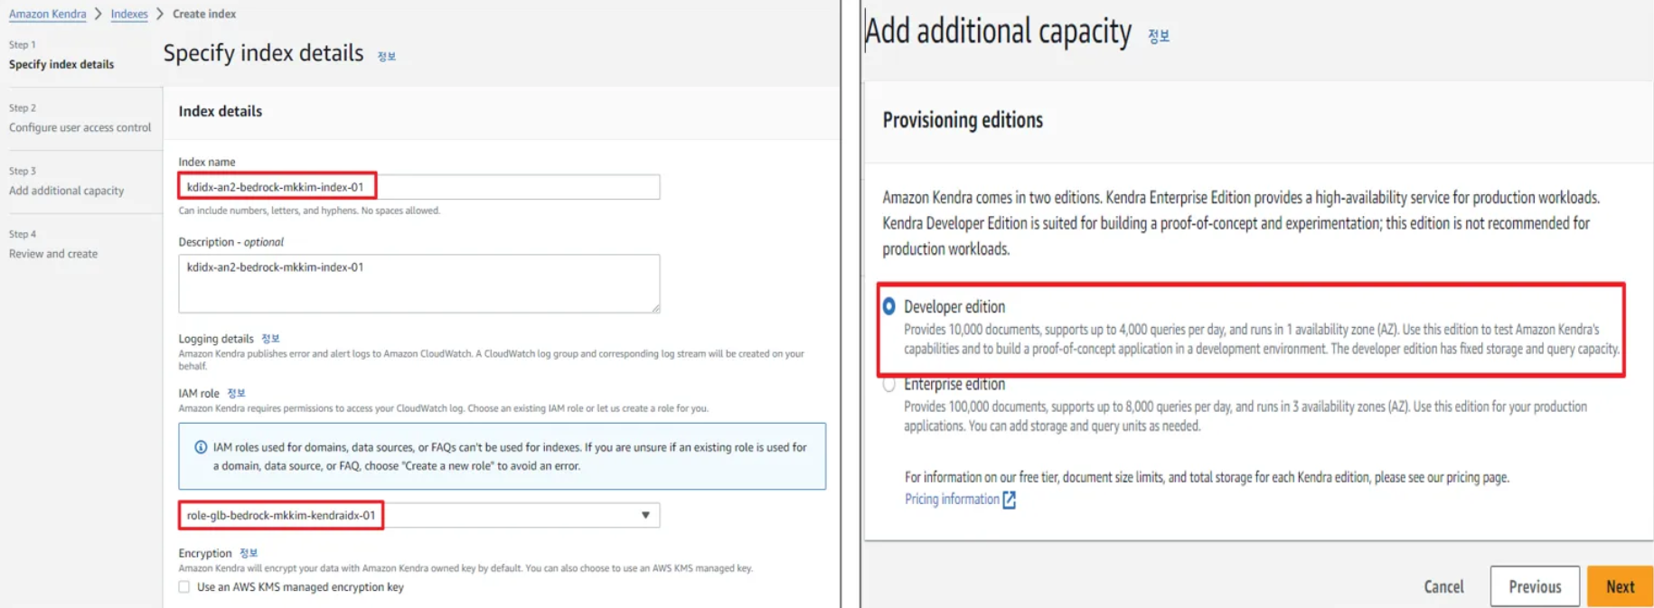Screen dimensions: 1654x608
Task: Click the Description optional text area
Action: (418, 284)
